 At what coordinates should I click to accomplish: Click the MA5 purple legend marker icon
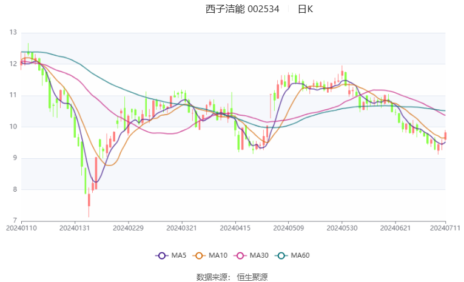161,256
